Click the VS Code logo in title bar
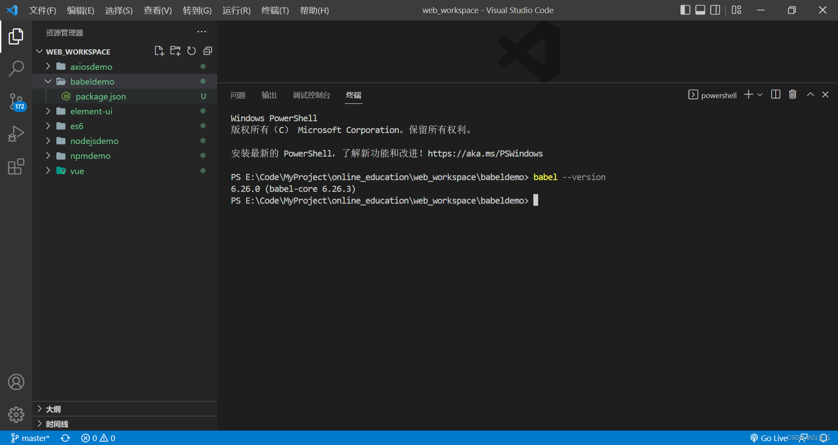 12,10
